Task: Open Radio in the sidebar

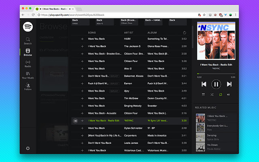Action: pos(28,64)
